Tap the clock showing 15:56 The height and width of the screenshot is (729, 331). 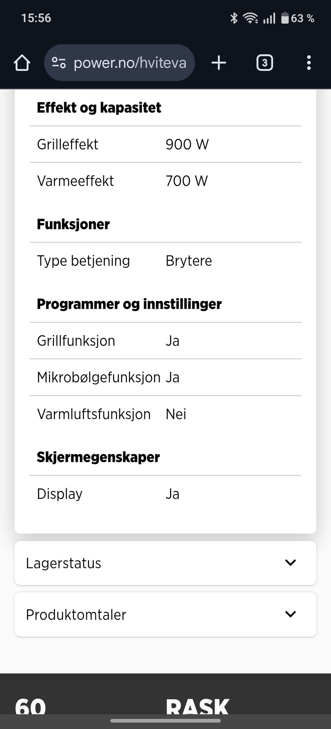coord(36,18)
